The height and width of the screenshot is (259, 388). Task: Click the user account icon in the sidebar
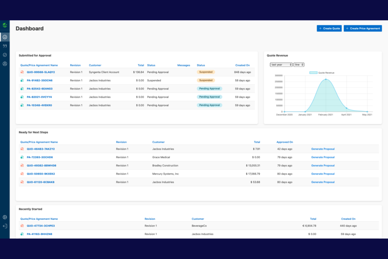(x=5, y=64)
